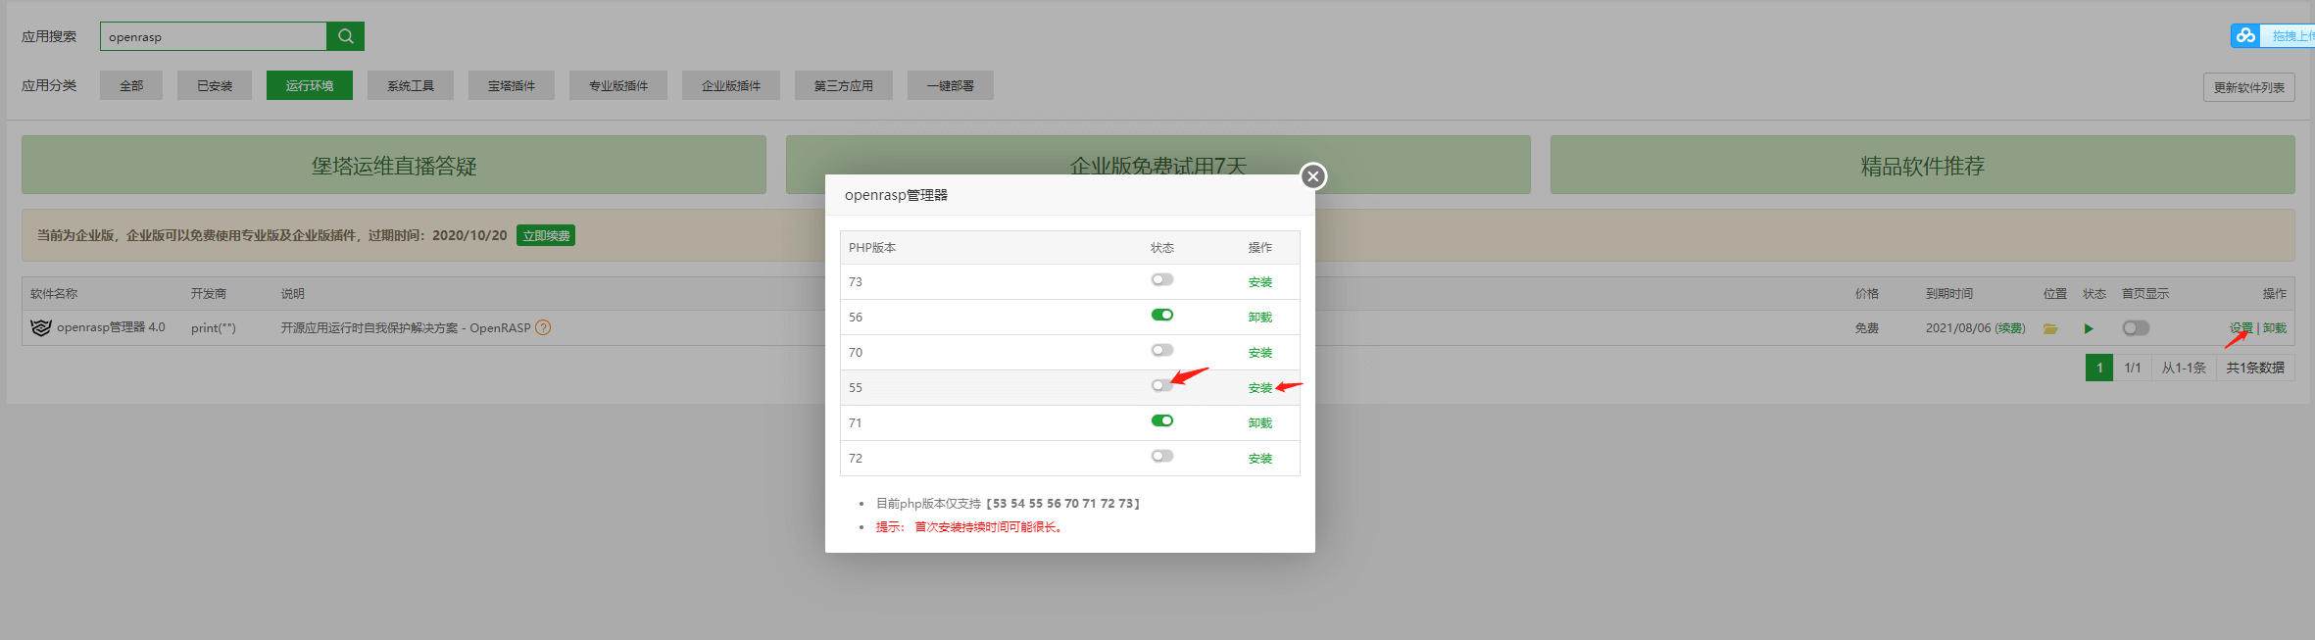This screenshot has width=2315, height=640.
Task: Toggle the PHP 73 status switch
Action: click(1162, 279)
